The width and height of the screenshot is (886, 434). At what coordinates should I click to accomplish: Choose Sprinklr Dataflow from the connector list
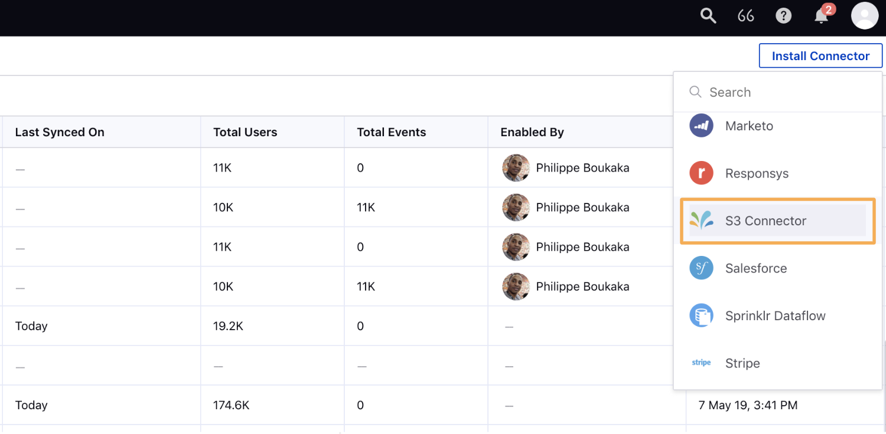pyautogui.click(x=775, y=315)
